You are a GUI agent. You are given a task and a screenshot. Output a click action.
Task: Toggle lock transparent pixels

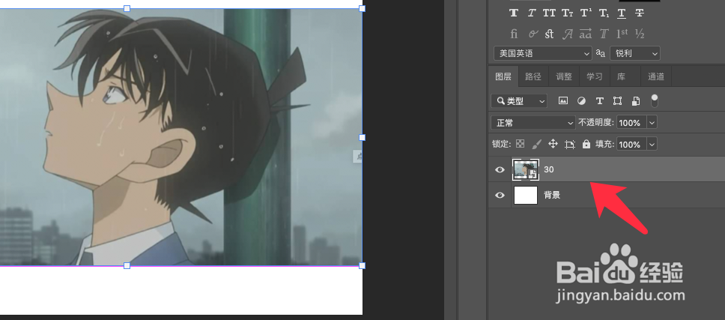point(521,144)
